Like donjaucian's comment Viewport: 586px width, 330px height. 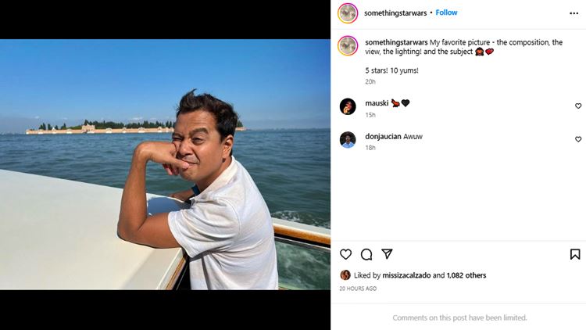[578, 139]
